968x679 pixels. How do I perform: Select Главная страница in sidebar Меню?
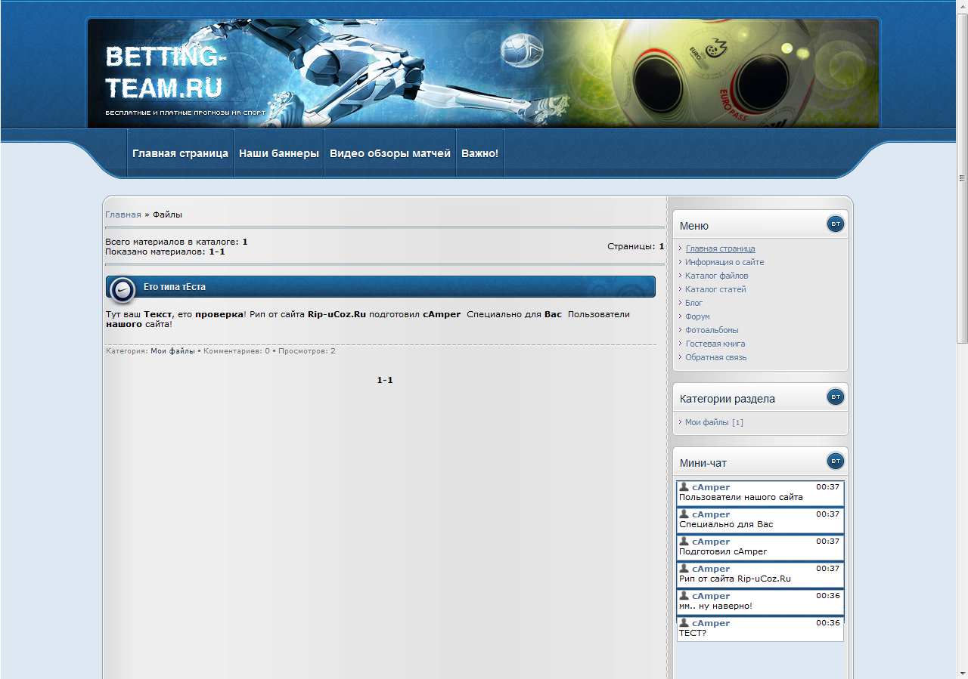[720, 248]
